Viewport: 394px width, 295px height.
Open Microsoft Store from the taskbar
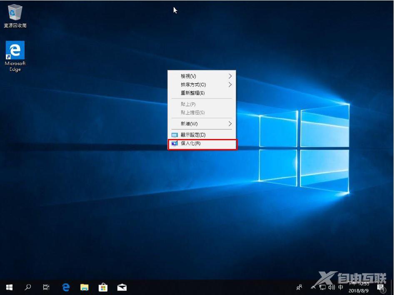[x=103, y=287]
